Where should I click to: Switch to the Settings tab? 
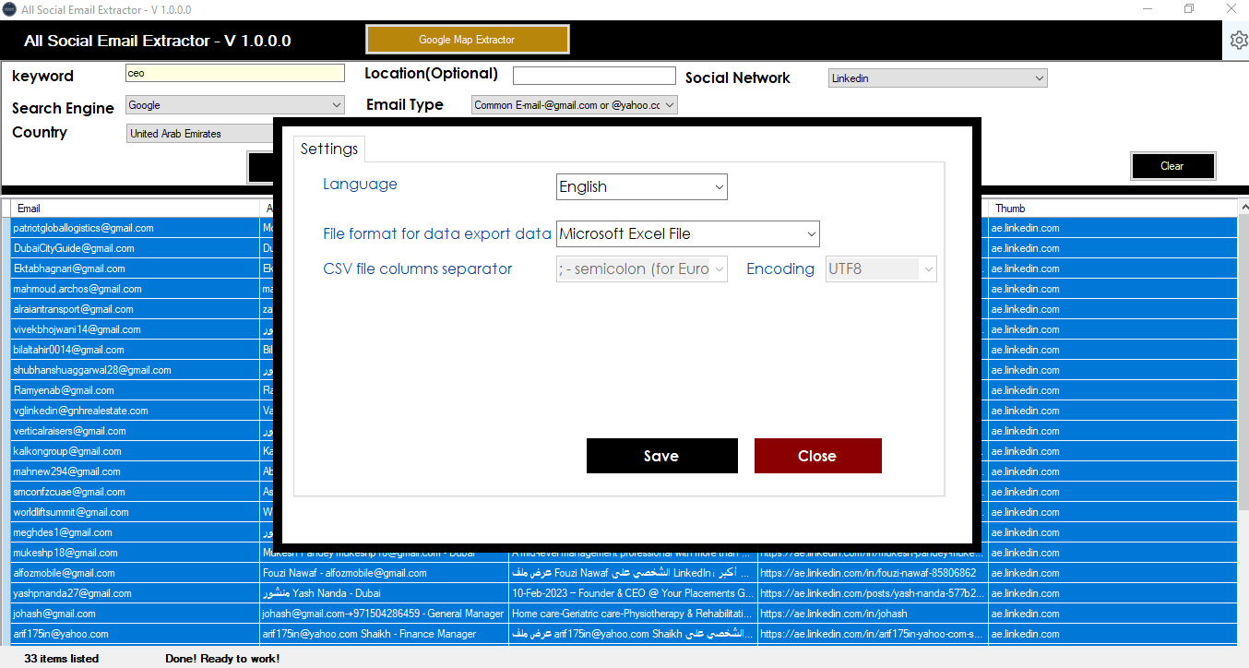(328, 148)
